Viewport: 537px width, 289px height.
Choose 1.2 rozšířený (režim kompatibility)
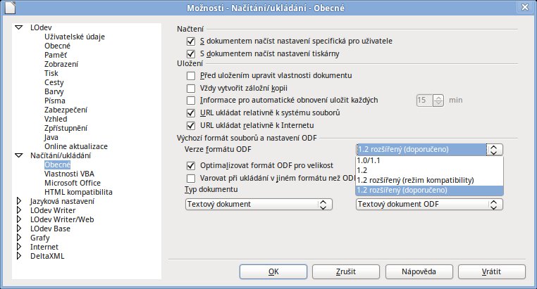tap(429, 180)
